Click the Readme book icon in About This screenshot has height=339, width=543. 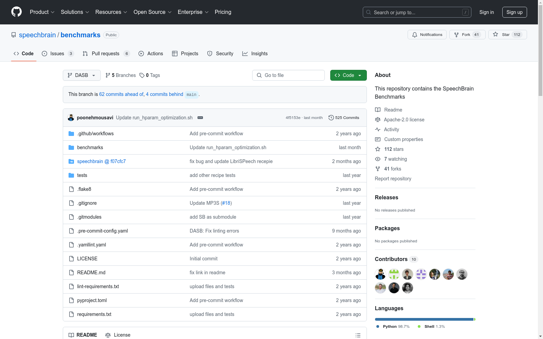pyautogui.click(x=378, y=110)
